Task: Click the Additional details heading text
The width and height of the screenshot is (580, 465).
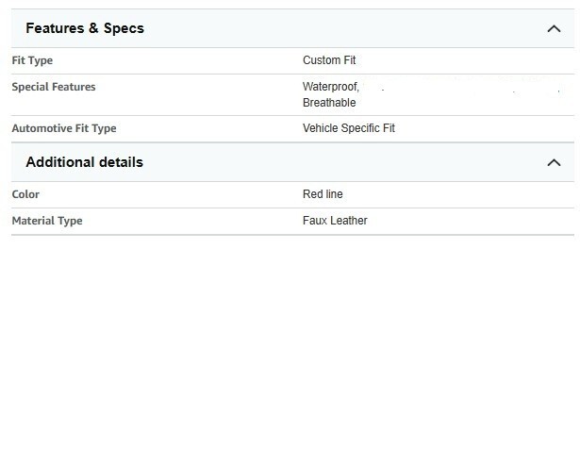Action: (84, 162)
